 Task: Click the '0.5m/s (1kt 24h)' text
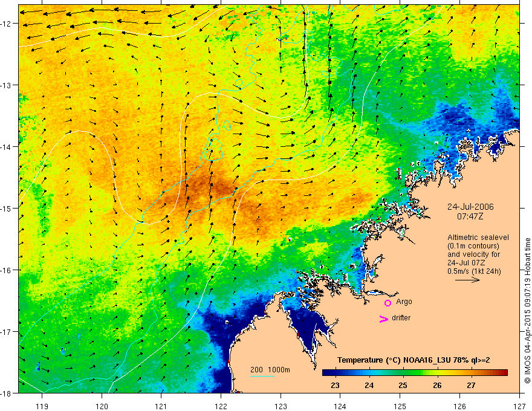click(x=475, y=271)
